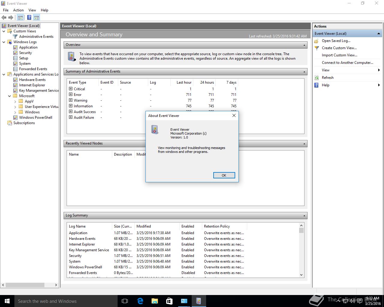Collapse Event Viewer (Local) actions header
This screenshot has width=384, height=307.
pos(379,34)
